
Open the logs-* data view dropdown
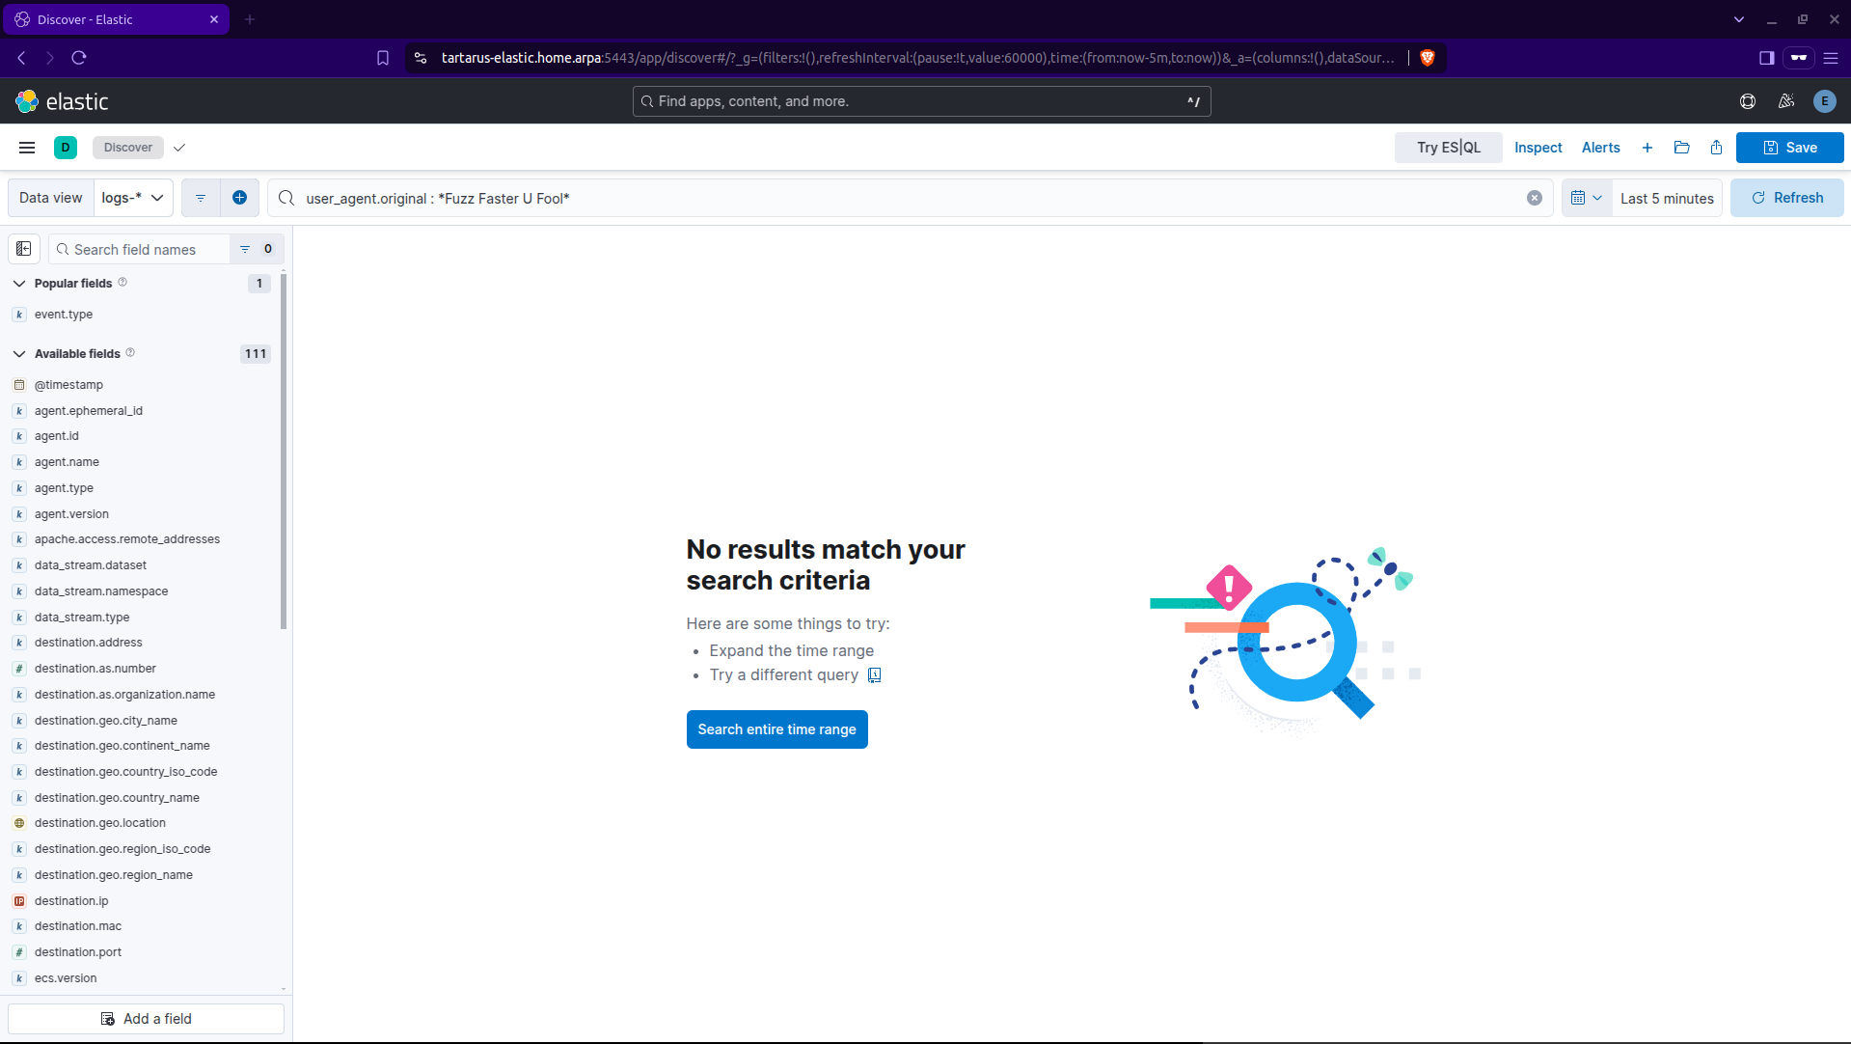[x=133, y=198]
